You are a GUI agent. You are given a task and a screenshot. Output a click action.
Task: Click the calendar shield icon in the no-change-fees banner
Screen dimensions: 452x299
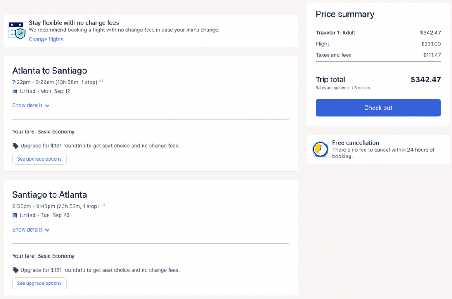click(x=17, y=30)
